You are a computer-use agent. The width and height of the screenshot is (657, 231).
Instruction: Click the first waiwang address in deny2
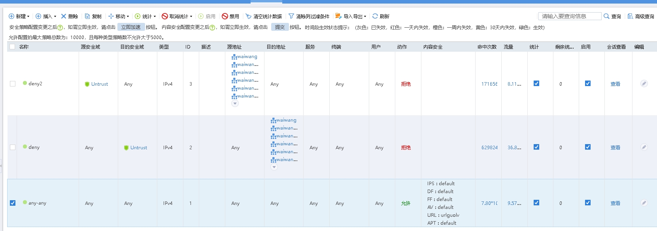pos(247,56)
